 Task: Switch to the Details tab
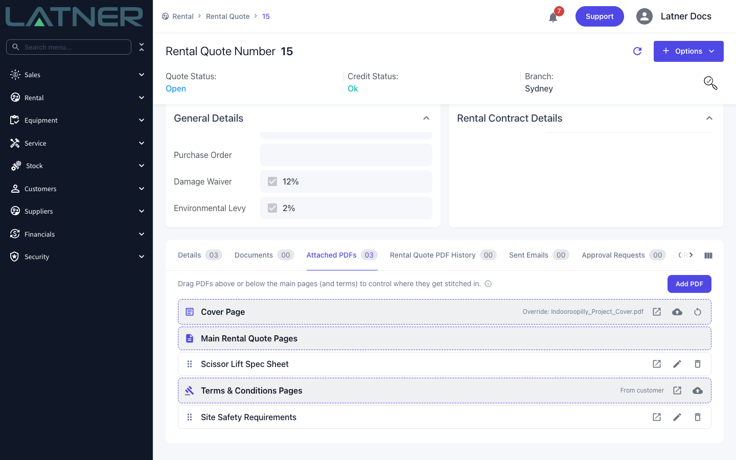(200, 255)
